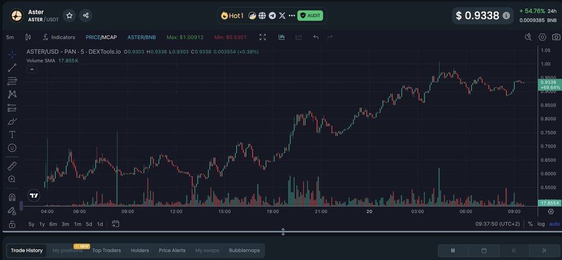Set chart range to 6m
Image resolution: width=562 pixels, height=260 pixels.
coord(53,224)
